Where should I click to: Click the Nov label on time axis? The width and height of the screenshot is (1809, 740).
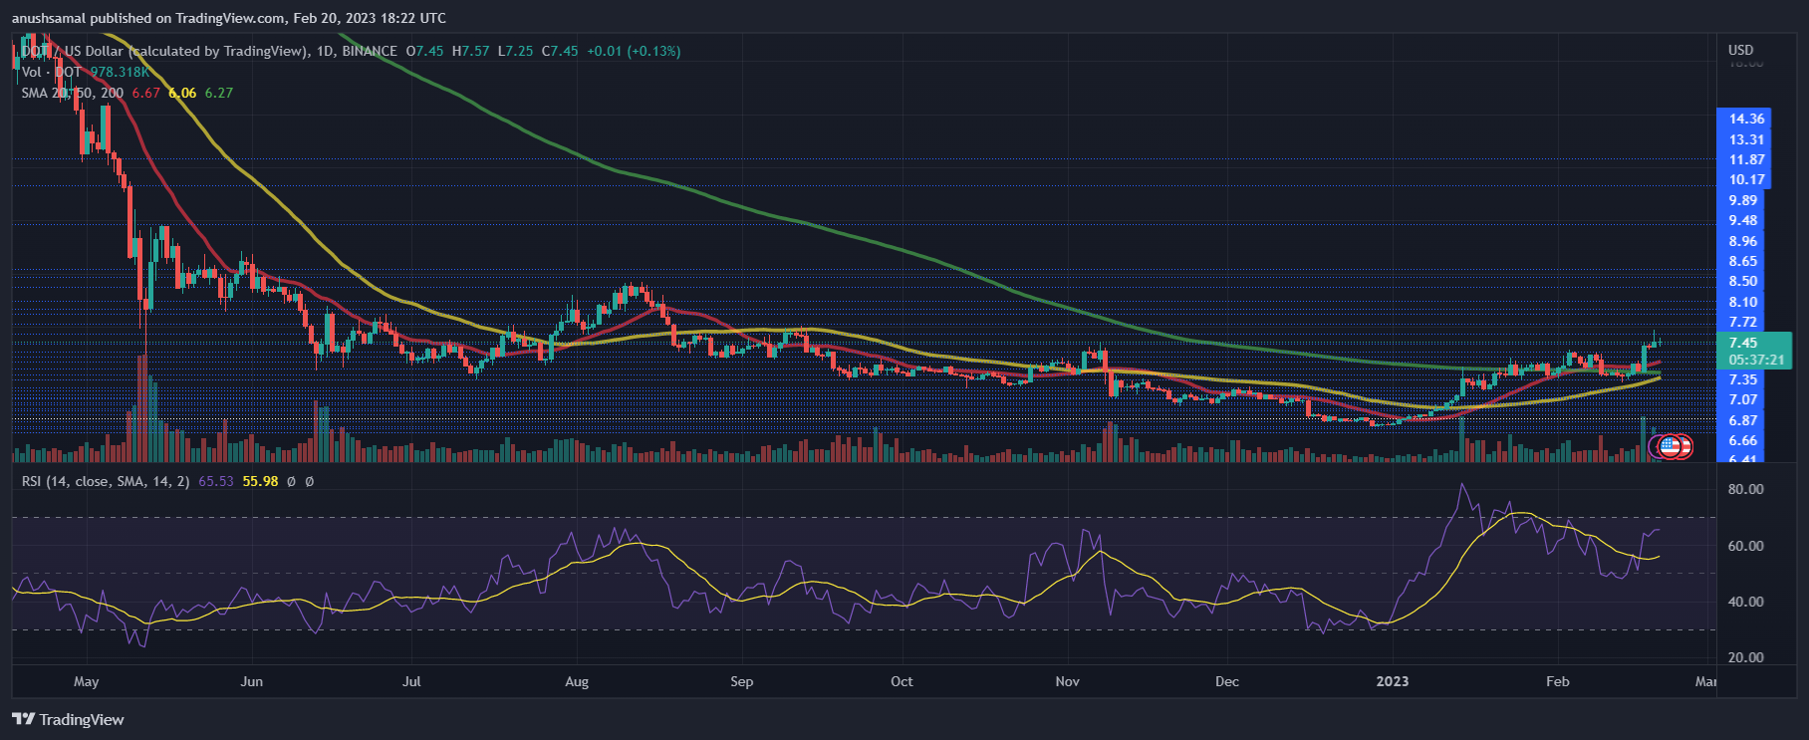click(x=1067, y=681)
